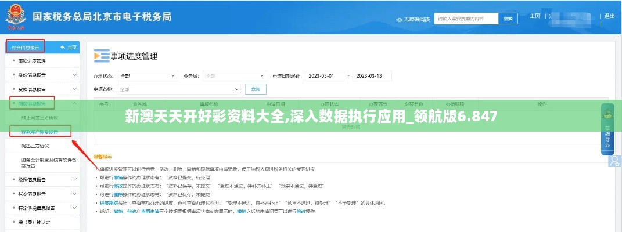622x232 pixels.
Task: Click 退出 to log out
Action: pyautogui.click(x=609, y=16)
